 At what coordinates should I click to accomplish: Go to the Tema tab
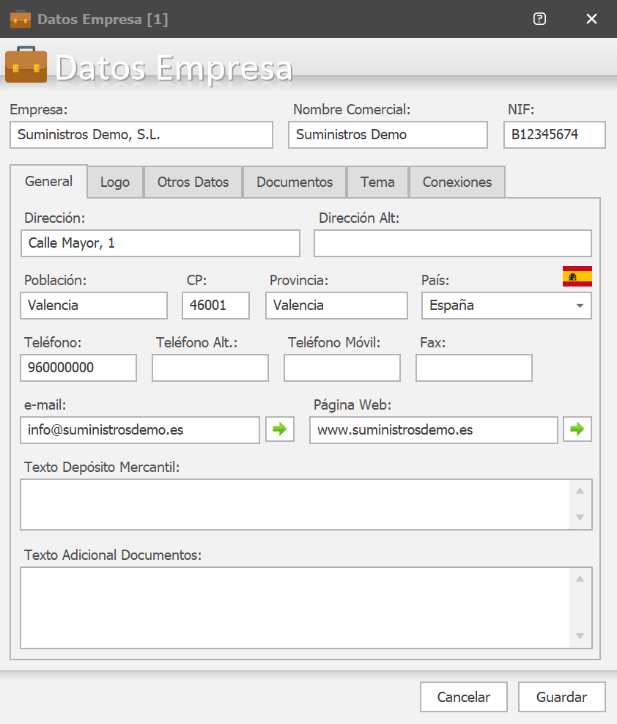(x=378, y=182)
